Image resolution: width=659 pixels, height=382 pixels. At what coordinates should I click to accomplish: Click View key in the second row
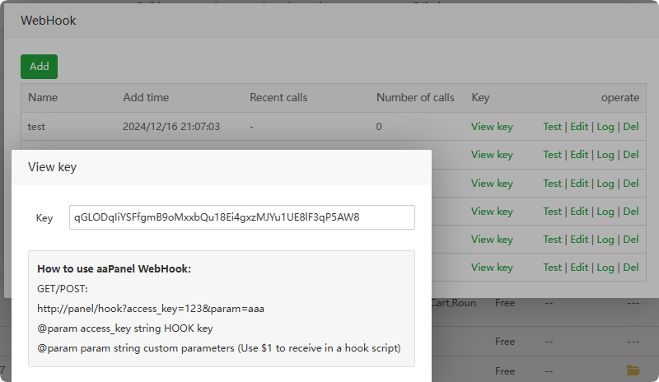(x=492, y=155)
